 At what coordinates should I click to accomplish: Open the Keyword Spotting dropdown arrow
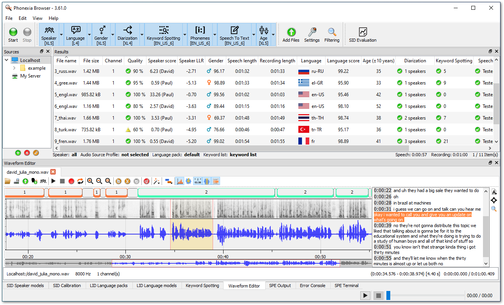click(185, 34)
